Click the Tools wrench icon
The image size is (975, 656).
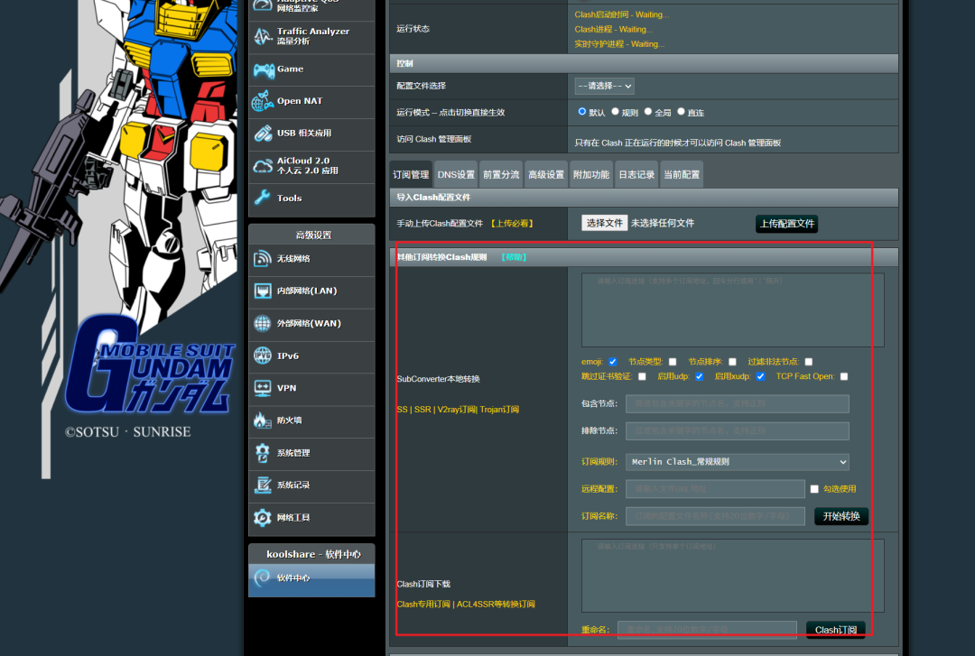[263, 198]
